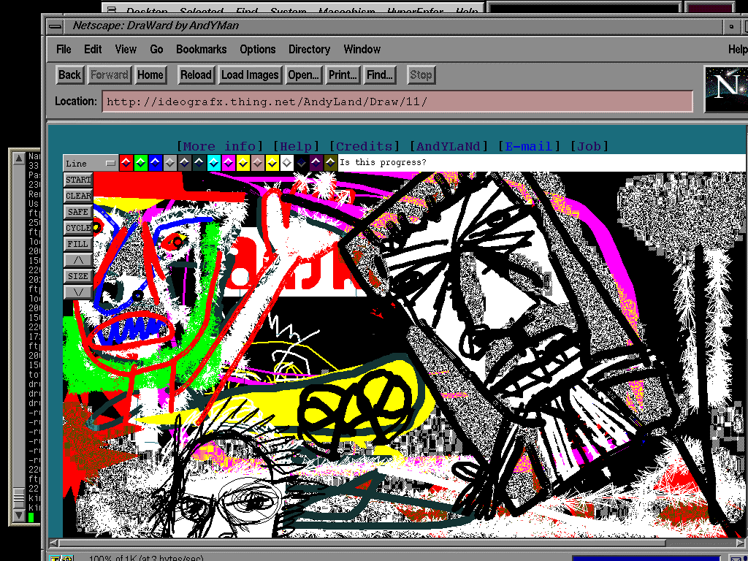Choose the cyan color swatch

tap(213, 163)
